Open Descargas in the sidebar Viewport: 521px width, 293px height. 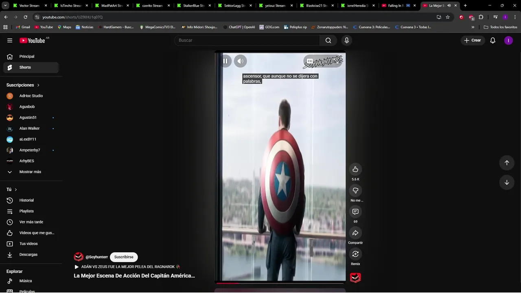coord(31,254)
